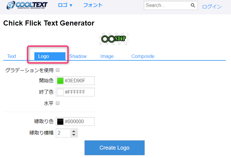Click the green 開始色 color swatch
The image size is (231, 158).
[x=60, y=81]
